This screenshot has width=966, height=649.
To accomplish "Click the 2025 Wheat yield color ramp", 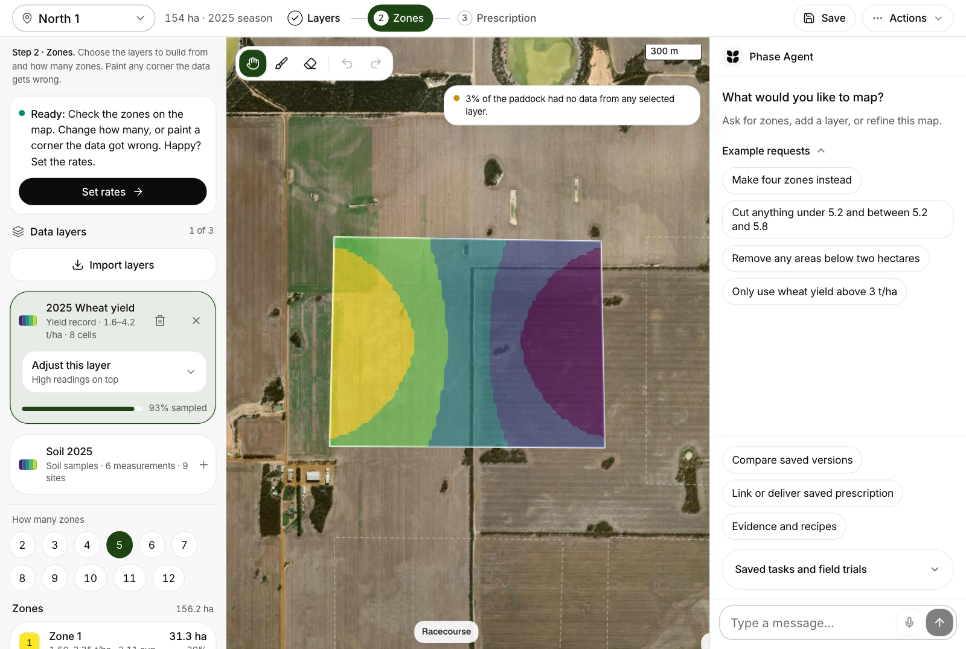I will [28, 321].
